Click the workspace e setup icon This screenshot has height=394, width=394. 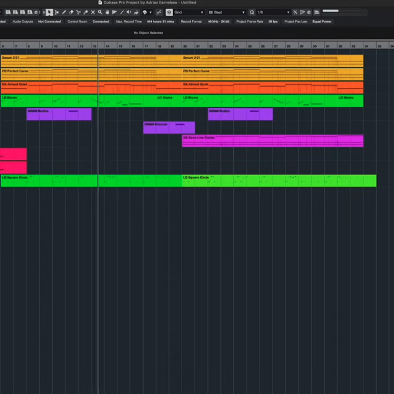click(x=36, y=12)
